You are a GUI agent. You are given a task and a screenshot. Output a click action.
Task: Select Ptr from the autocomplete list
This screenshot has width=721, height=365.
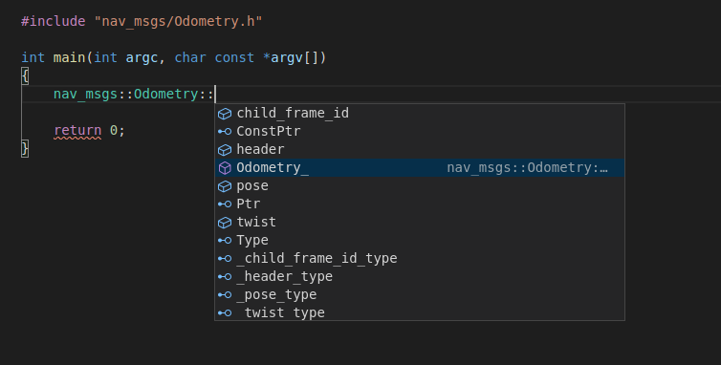click(x=420, y=204)
